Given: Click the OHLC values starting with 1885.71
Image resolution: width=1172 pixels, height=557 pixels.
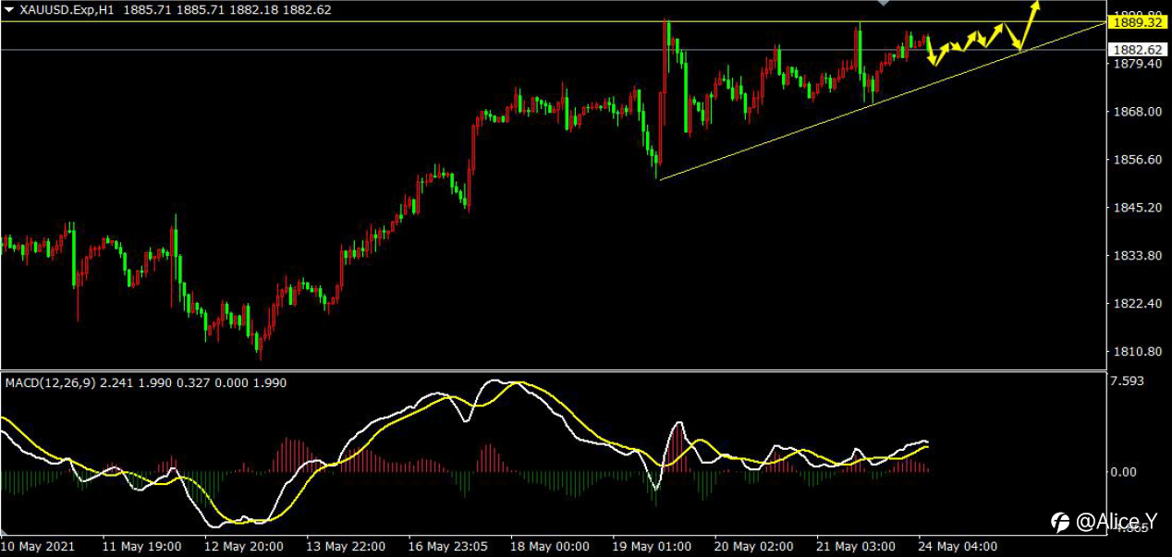Looking at the screenshot, I should (226, 10).
